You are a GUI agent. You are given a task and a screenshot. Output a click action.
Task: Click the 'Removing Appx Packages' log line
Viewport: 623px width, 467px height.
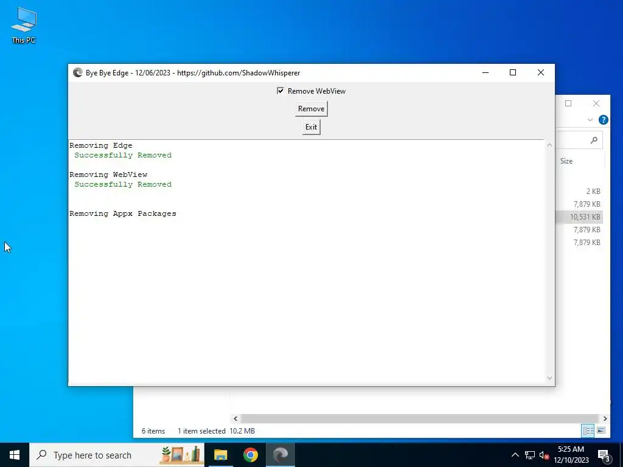pyautogui.click(x=123, y=213)
